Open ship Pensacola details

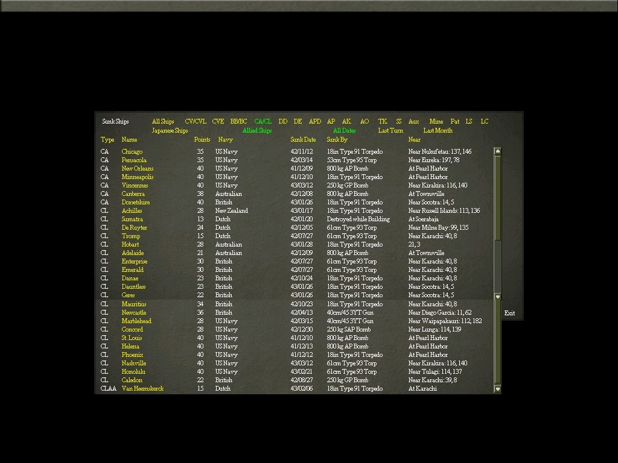134,160
